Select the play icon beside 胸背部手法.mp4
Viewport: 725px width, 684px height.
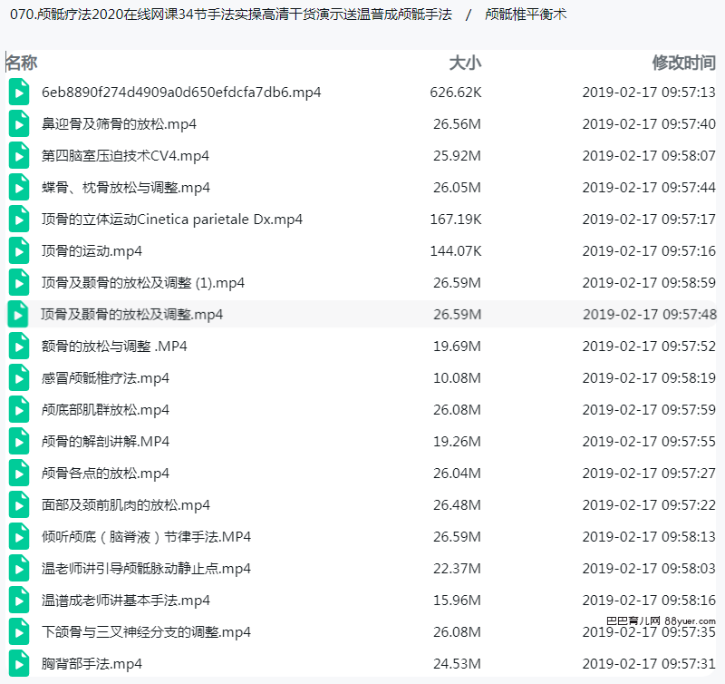[x=19, y=664]
